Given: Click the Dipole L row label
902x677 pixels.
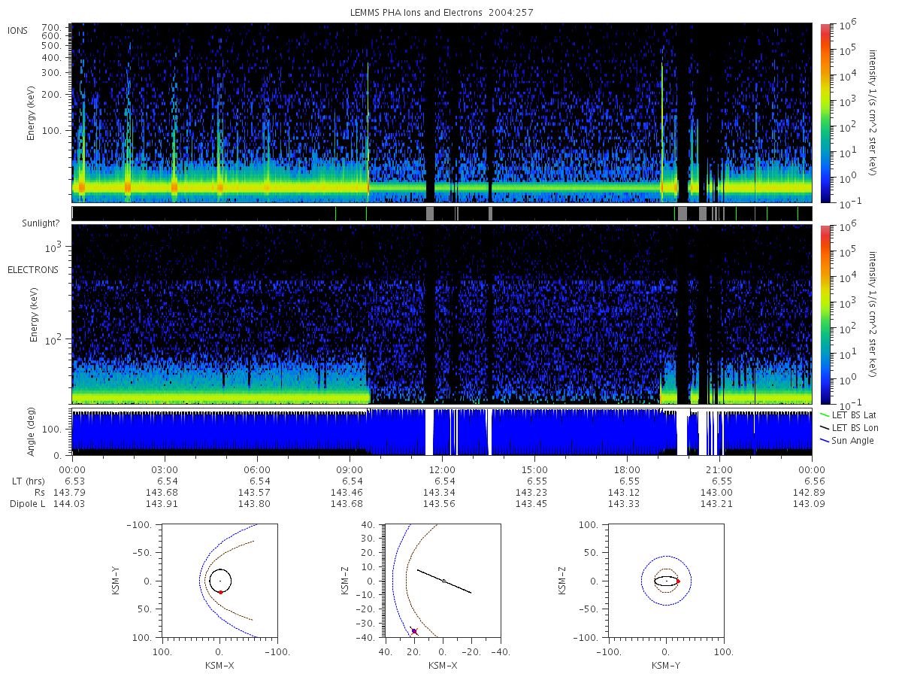Looking at the screenshot, I should [x=27, y=503].
